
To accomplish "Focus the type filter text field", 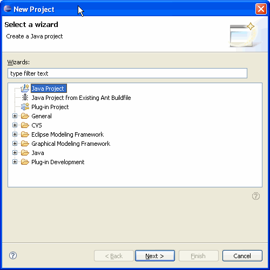I will 127,73.
